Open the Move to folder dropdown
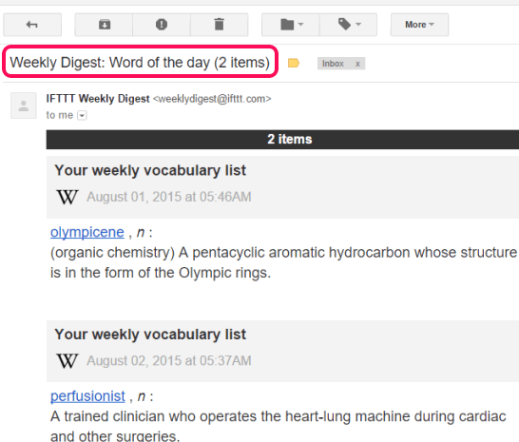Viewport: 519px width, 442px height. [291, 25]
